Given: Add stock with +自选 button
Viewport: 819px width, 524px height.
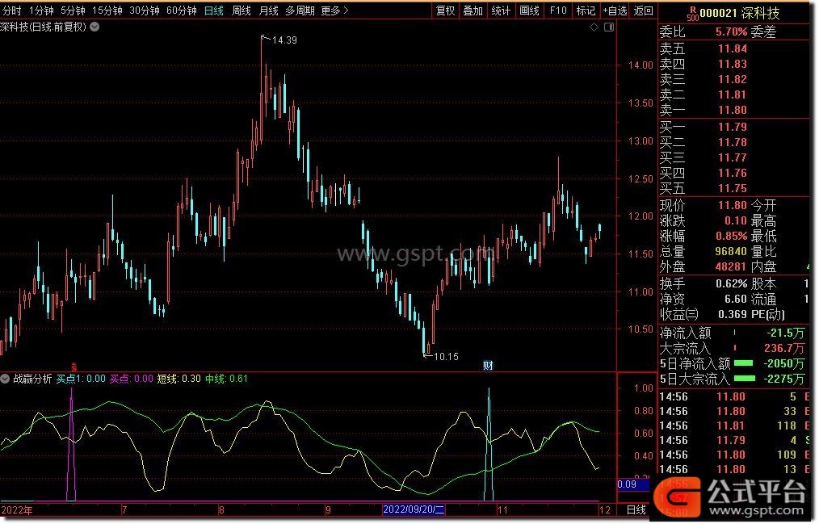Looking at the screenshot, I should coord(615,10).
